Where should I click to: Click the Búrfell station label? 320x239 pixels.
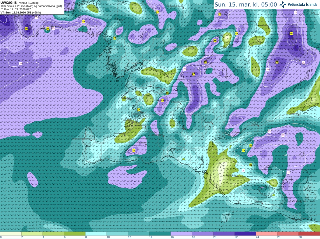point(254,124)
